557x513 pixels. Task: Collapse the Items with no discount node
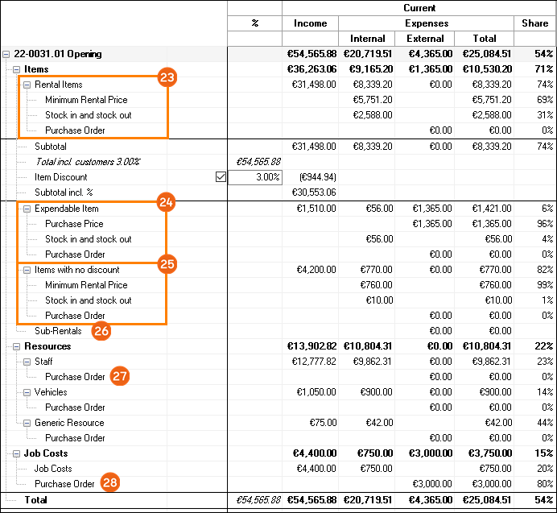point(27,270)
